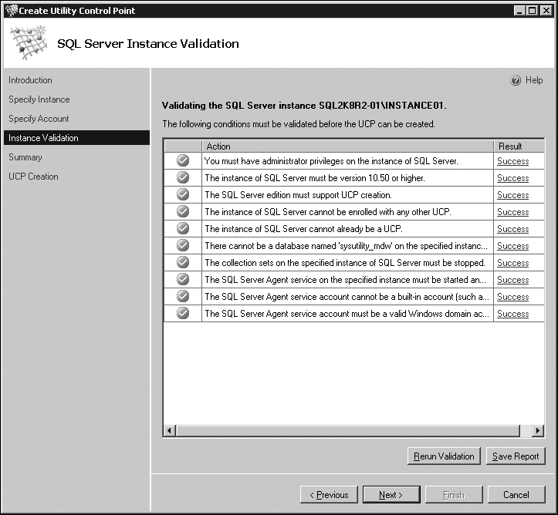The width and height of the screenshot is (558, 515).
Task: Click checkmark icon for Agent service started row
Action: coord(183,279)
